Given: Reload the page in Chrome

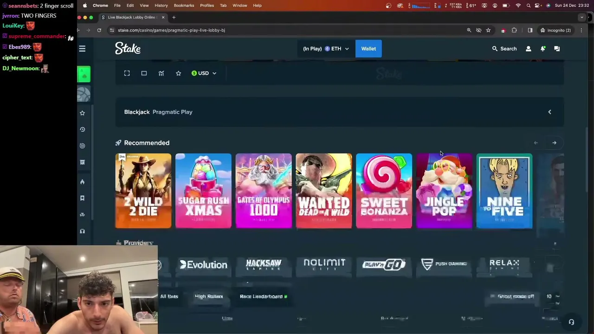Looking at the screenshot, I should point(99,30).
